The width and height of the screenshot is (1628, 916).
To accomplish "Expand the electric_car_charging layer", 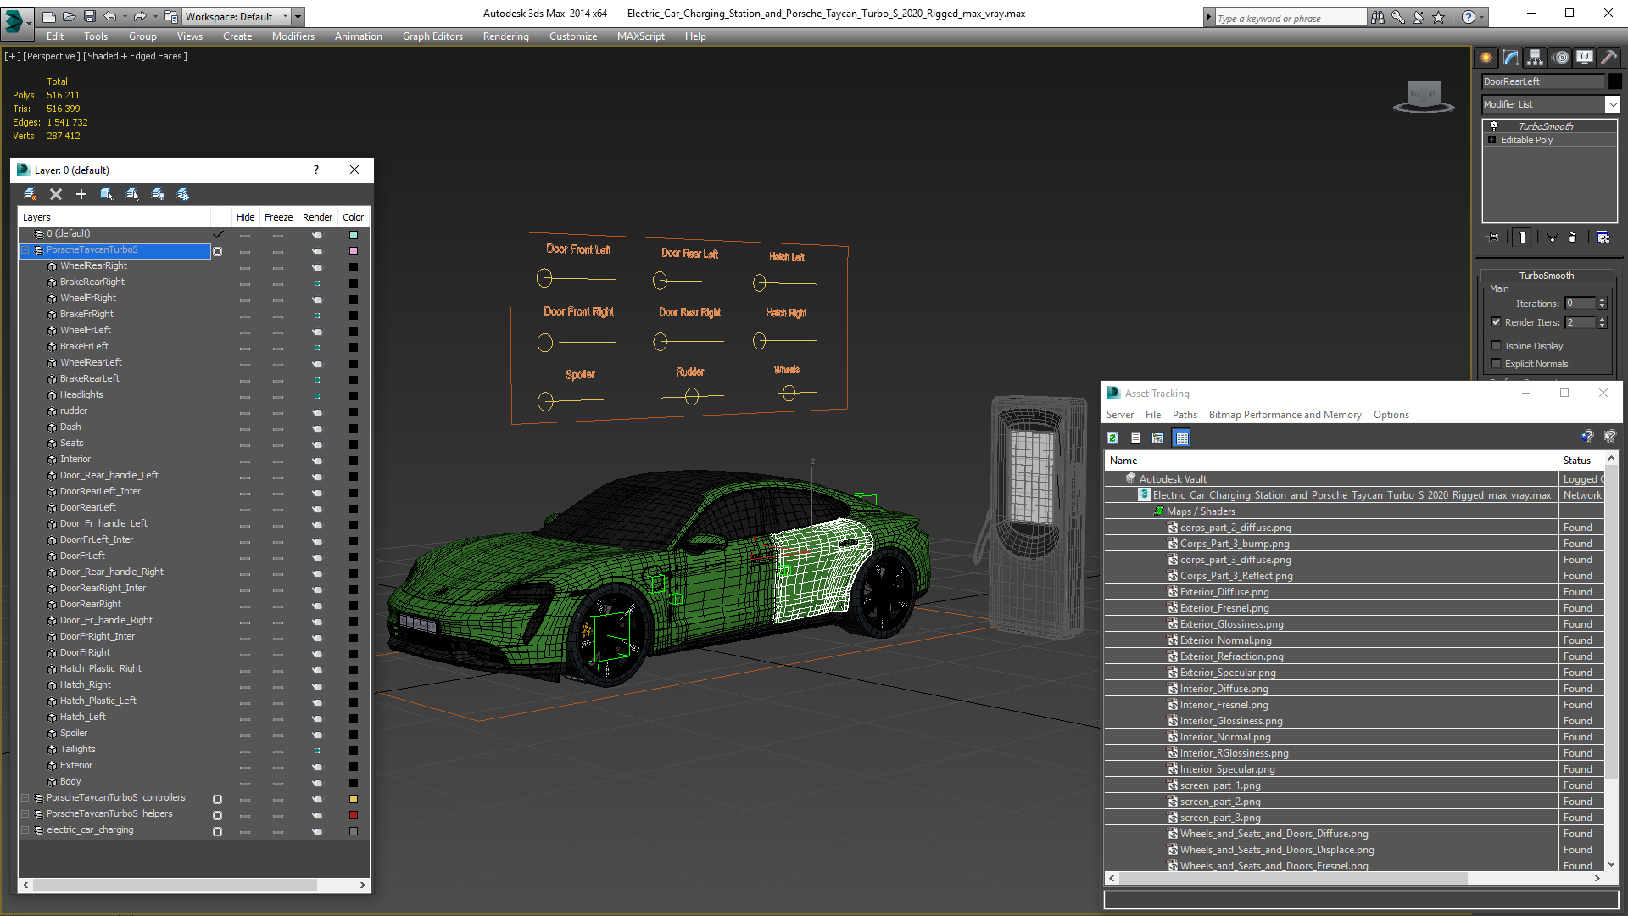I will tap(25, 830).
